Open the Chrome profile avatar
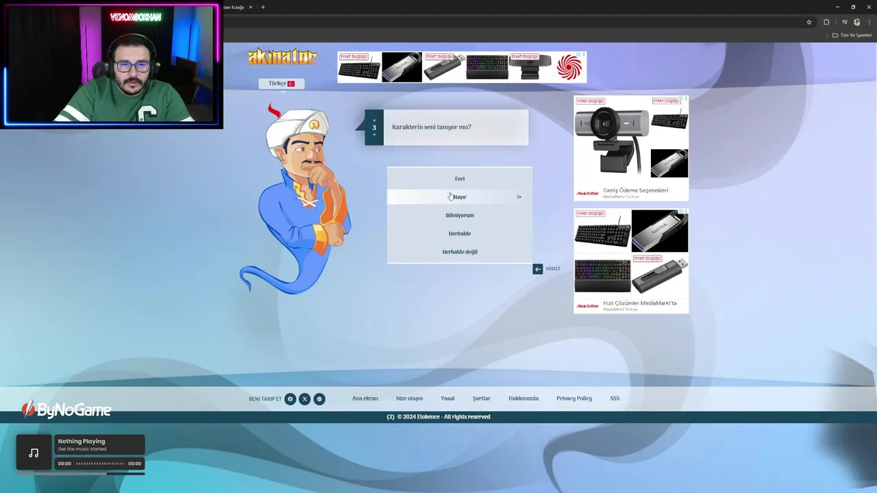 856,22
